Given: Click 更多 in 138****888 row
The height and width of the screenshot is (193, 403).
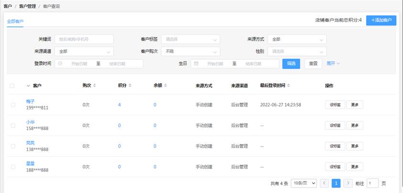Looking at the screenshot, I should (355, 146).
